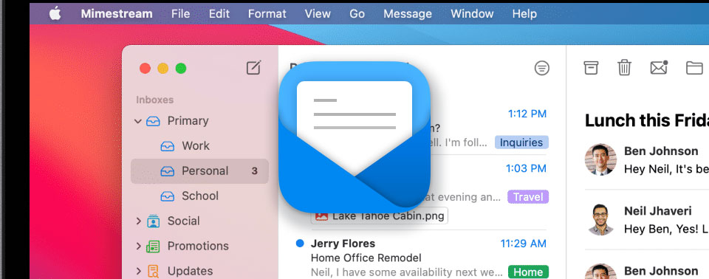Select the School inbox
Viewport: 709px width, 279px height.
[200, 196]
